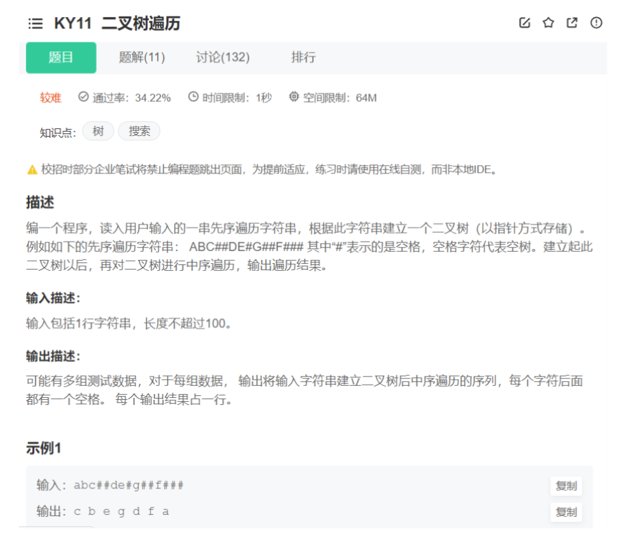
Task: Click sample input abc##de#g##f###
Action: pos(129,485)
